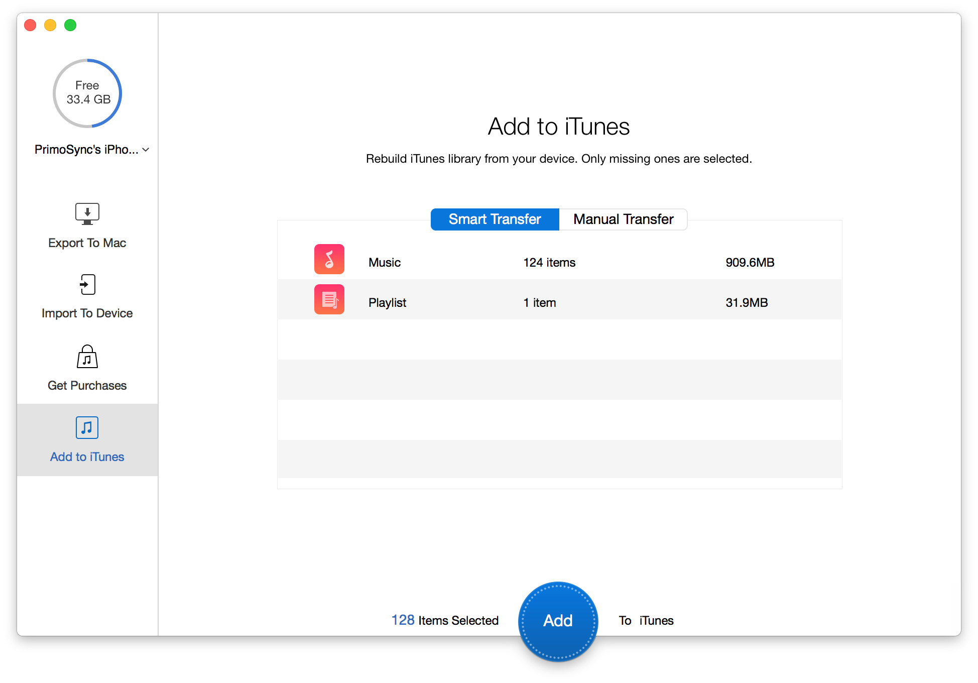Click the pink Music category icon
Screen dimensions: 978x683
[329, 259]
